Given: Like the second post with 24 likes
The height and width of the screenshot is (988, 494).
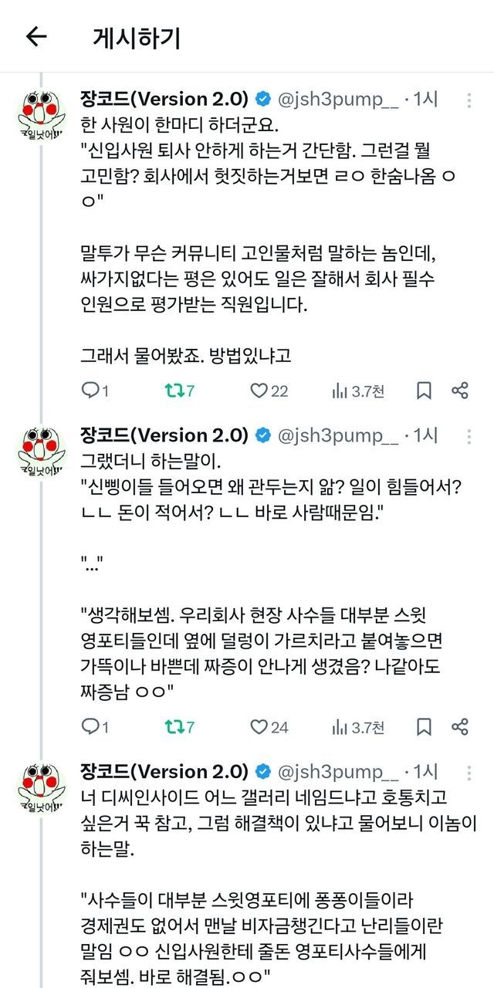Looking at the screenshot, I should pos(259,726).
